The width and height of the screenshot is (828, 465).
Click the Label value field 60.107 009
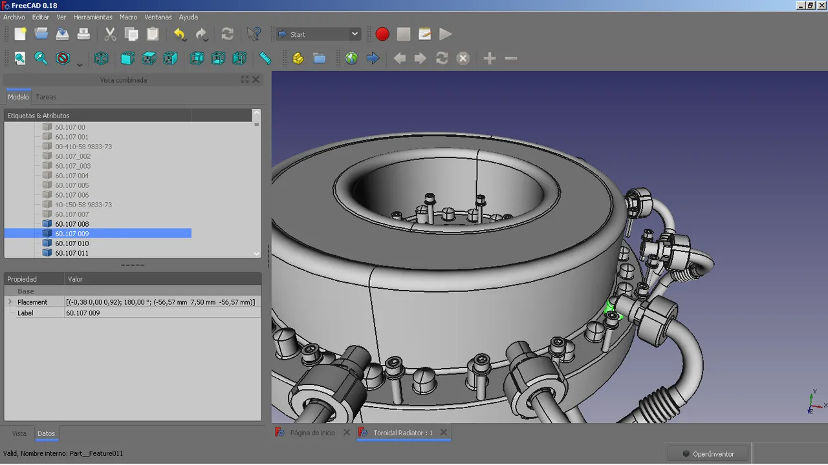(163, 313)
